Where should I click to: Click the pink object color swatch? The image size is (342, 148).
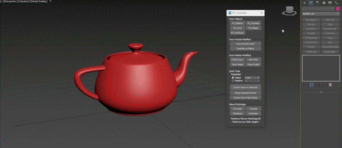tap(338, 9)
